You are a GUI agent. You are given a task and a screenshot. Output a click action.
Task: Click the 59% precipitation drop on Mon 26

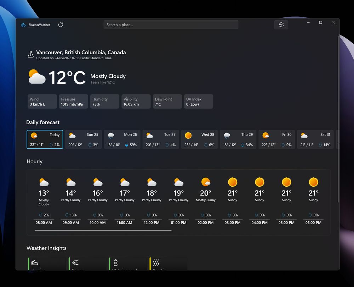point(126,145)
